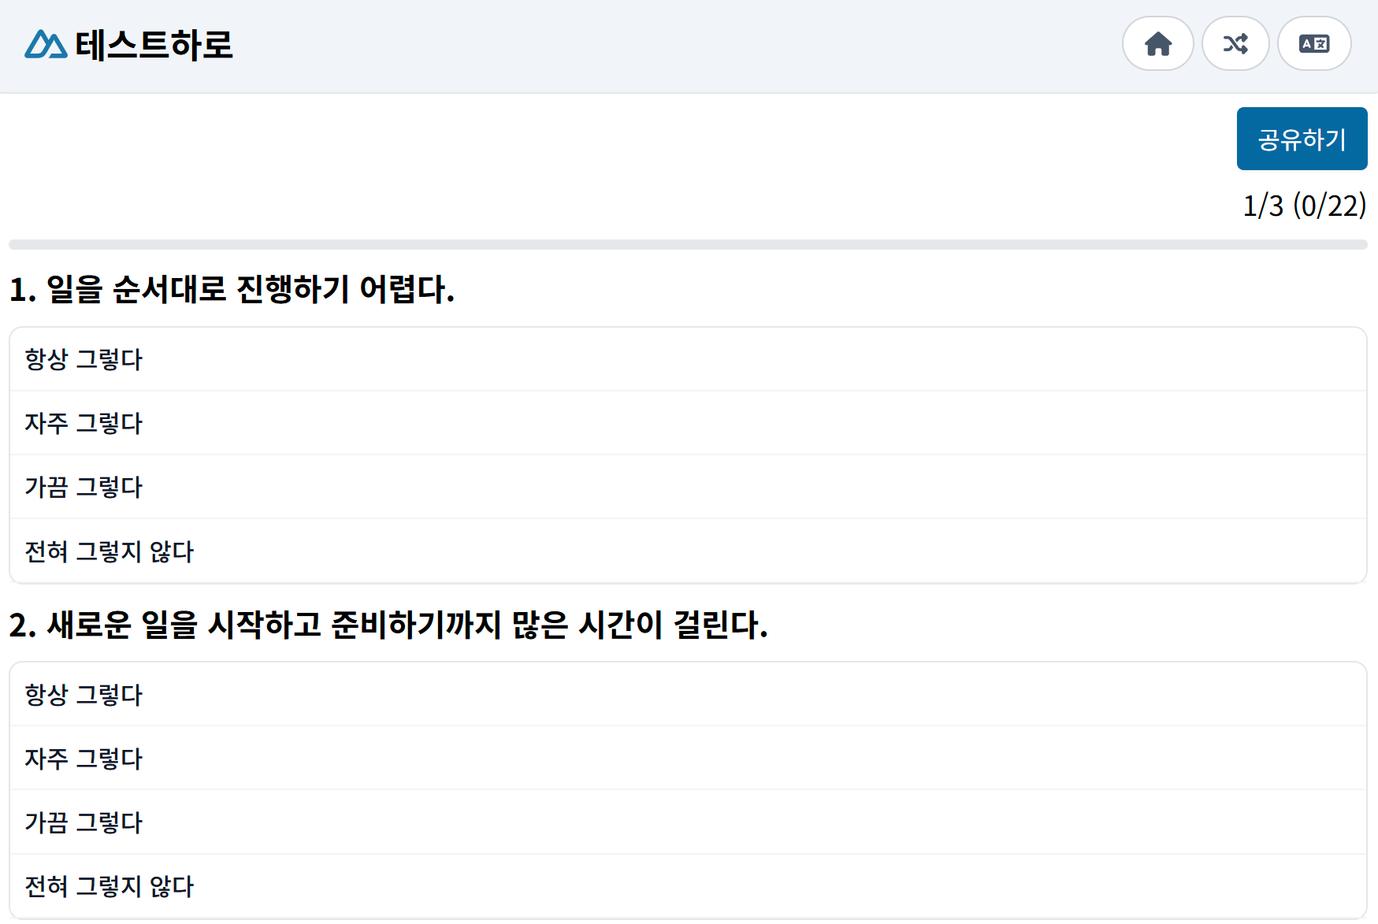Select 항상 그렇다 for question 2

(687, 695)
